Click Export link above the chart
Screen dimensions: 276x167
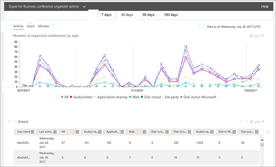pos(259,36)
